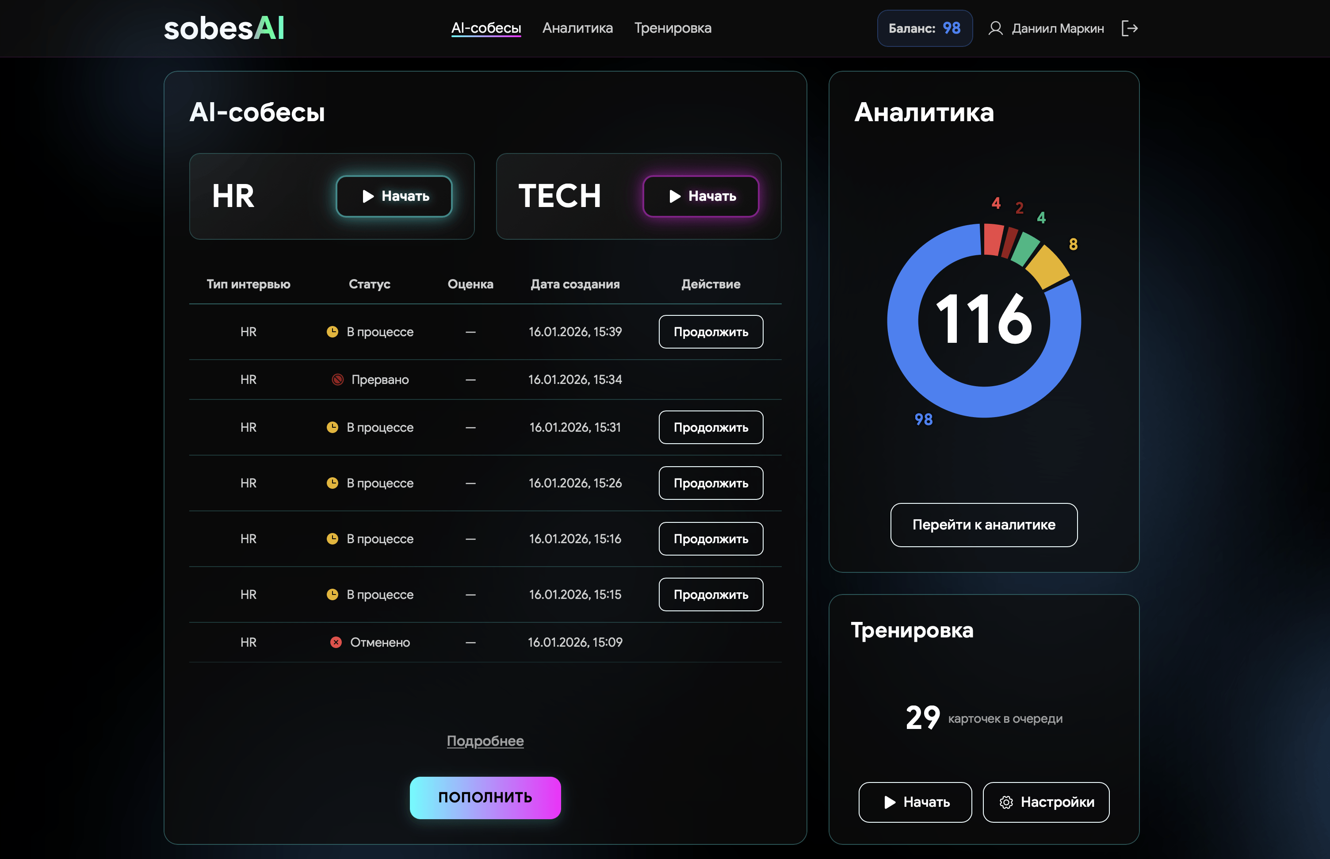Click the user profile icon

tap(995, 28)
